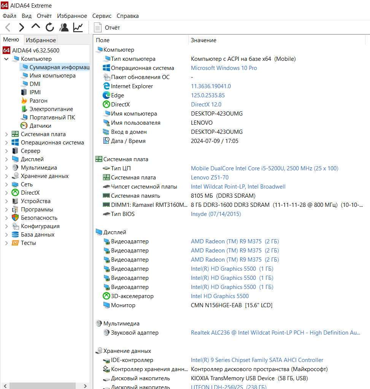Open the Сервис menu

(x=102, y=16)
